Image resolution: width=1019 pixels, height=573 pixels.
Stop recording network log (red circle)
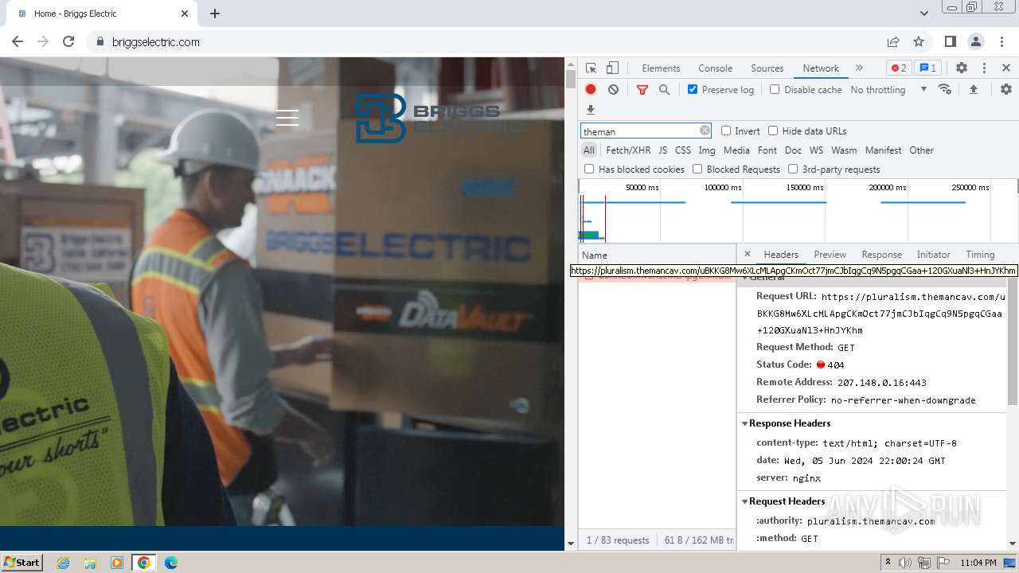coord(591,90)
